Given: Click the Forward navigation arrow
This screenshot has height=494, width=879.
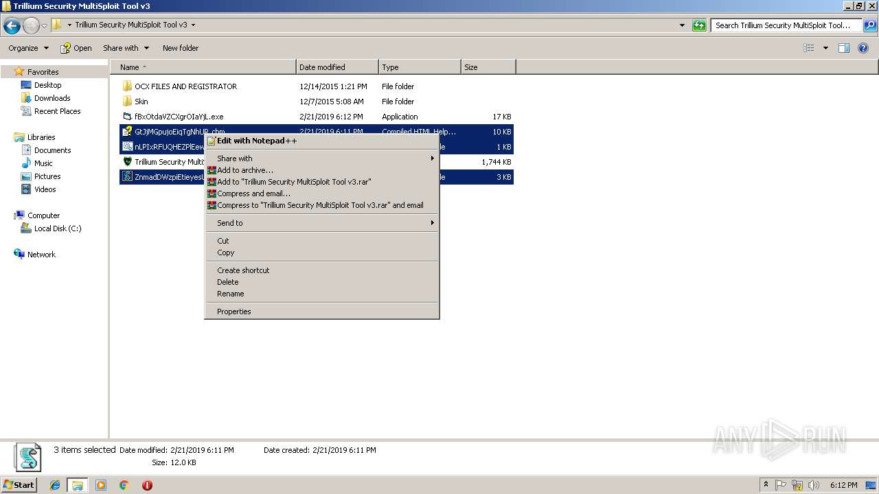Looking at the screenshot, I should [x=31, y=26].
